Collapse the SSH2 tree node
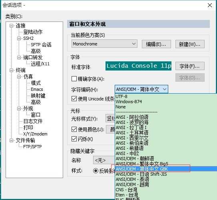217x200 pixels. (x=19, y=38)
